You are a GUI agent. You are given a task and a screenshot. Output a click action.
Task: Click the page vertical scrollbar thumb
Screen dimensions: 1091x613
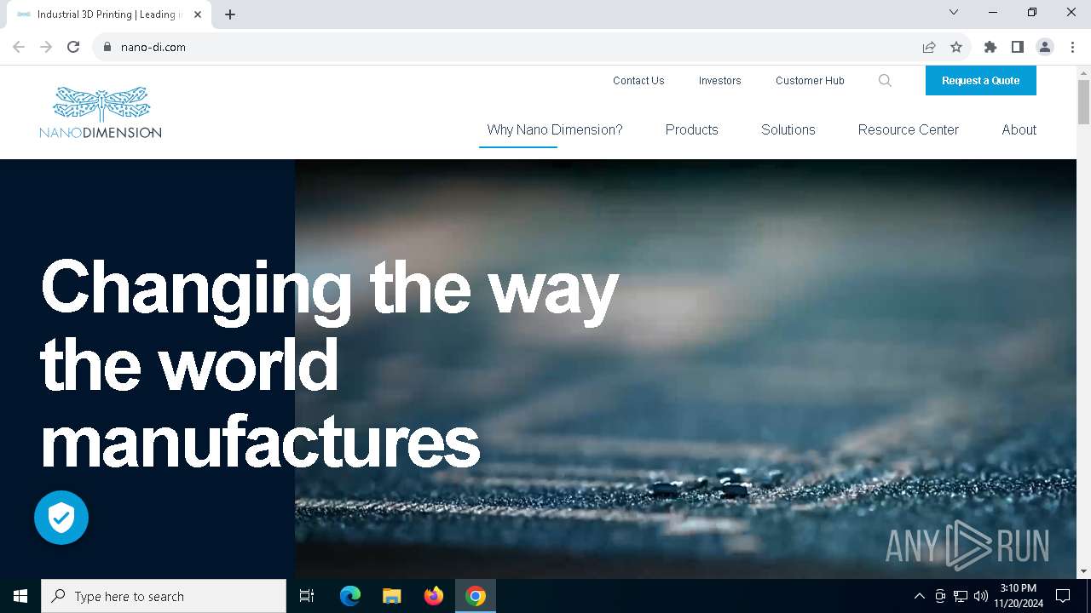click(1083, 102)
